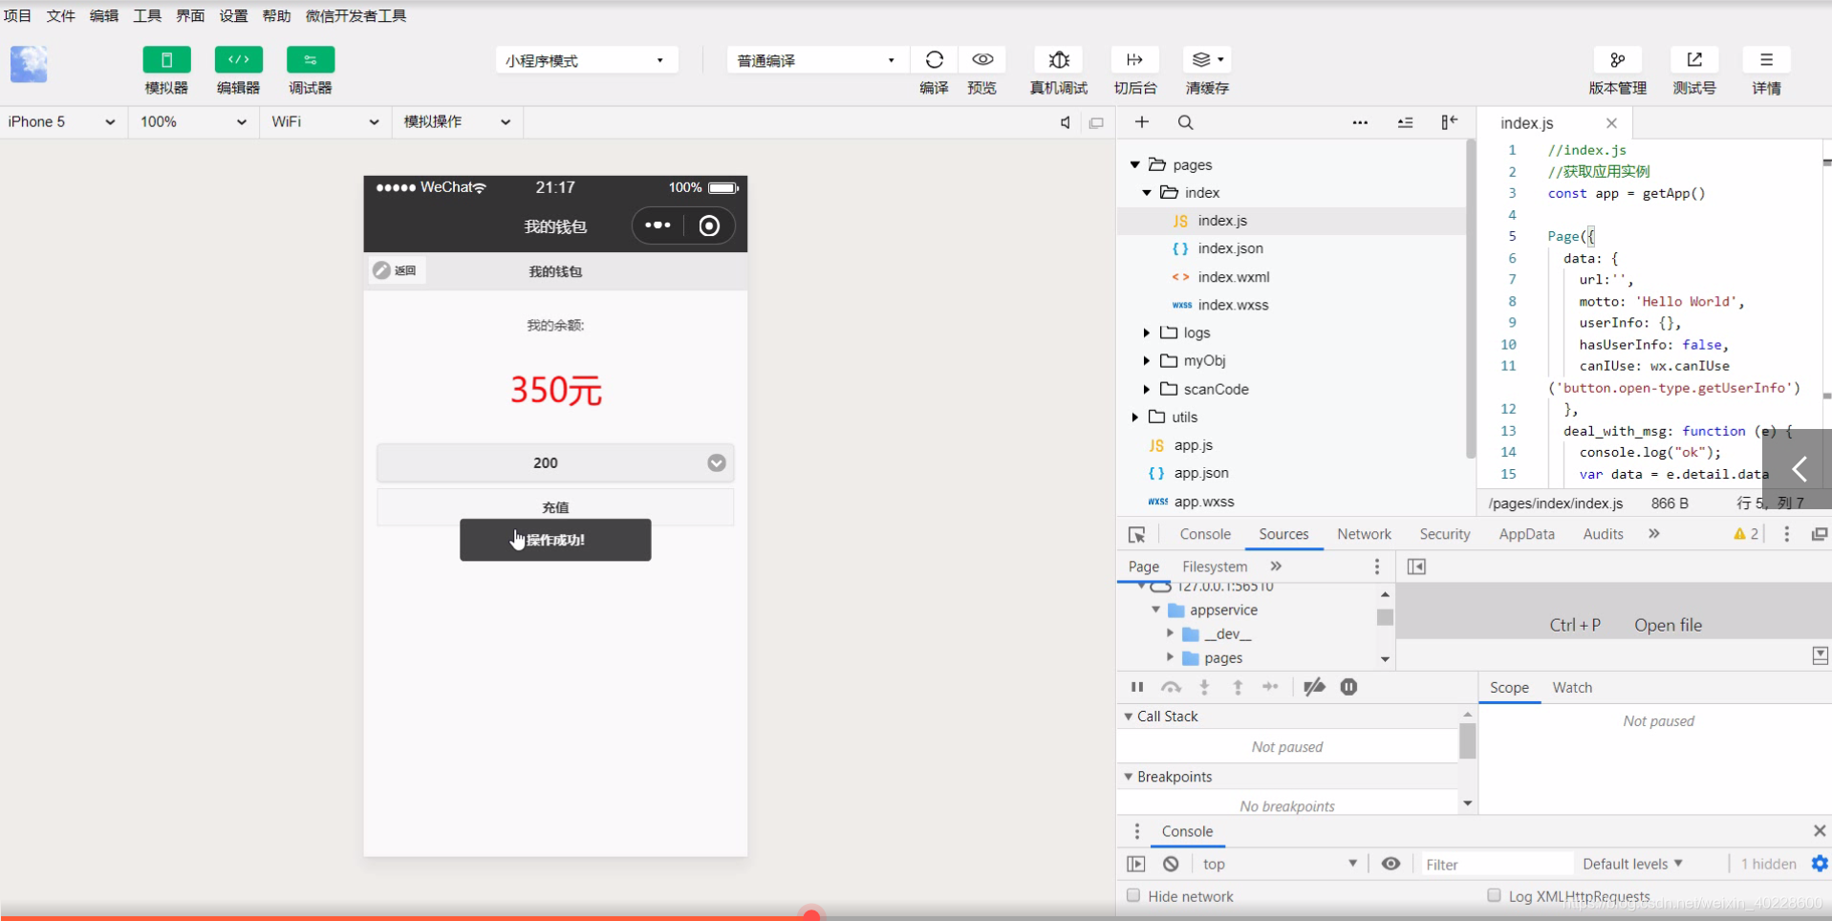Open the 模拟操作 dropdown

(x=457, y=122)
